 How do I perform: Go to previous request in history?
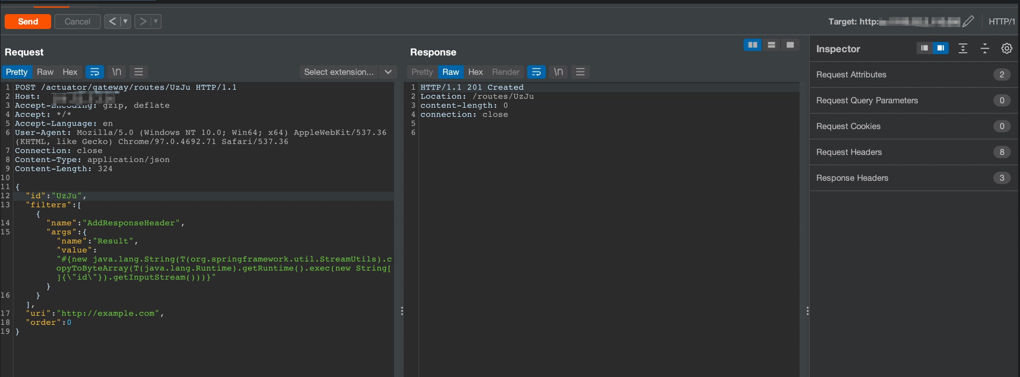point(113,21)
